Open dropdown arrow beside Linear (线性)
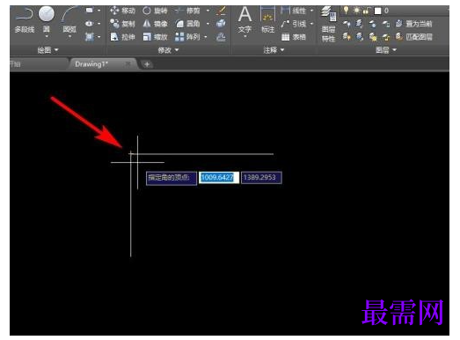This screenshot has height=340, width=460. pyautogui.click(x=311, y=11)
